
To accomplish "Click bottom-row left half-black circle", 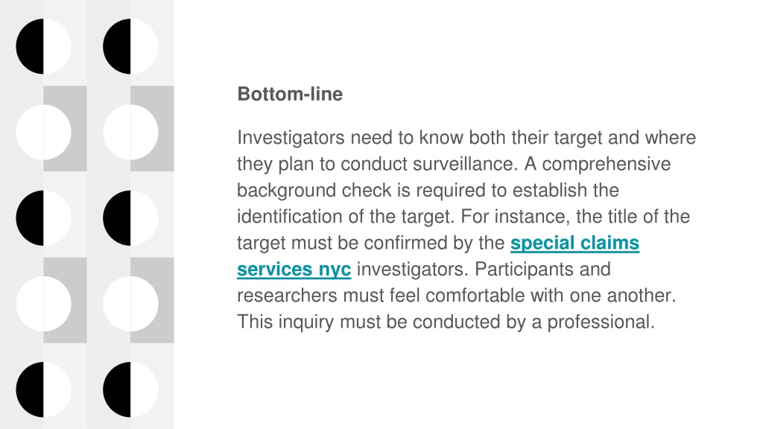I will pyautogui.click(x=43, y=390).
